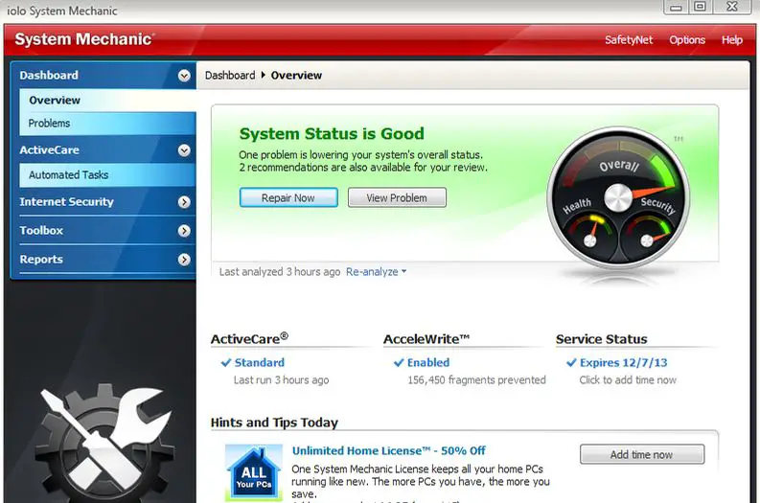Click the Security mini gauge
Viewport: 760px width, 503px height.
(648, 236)
